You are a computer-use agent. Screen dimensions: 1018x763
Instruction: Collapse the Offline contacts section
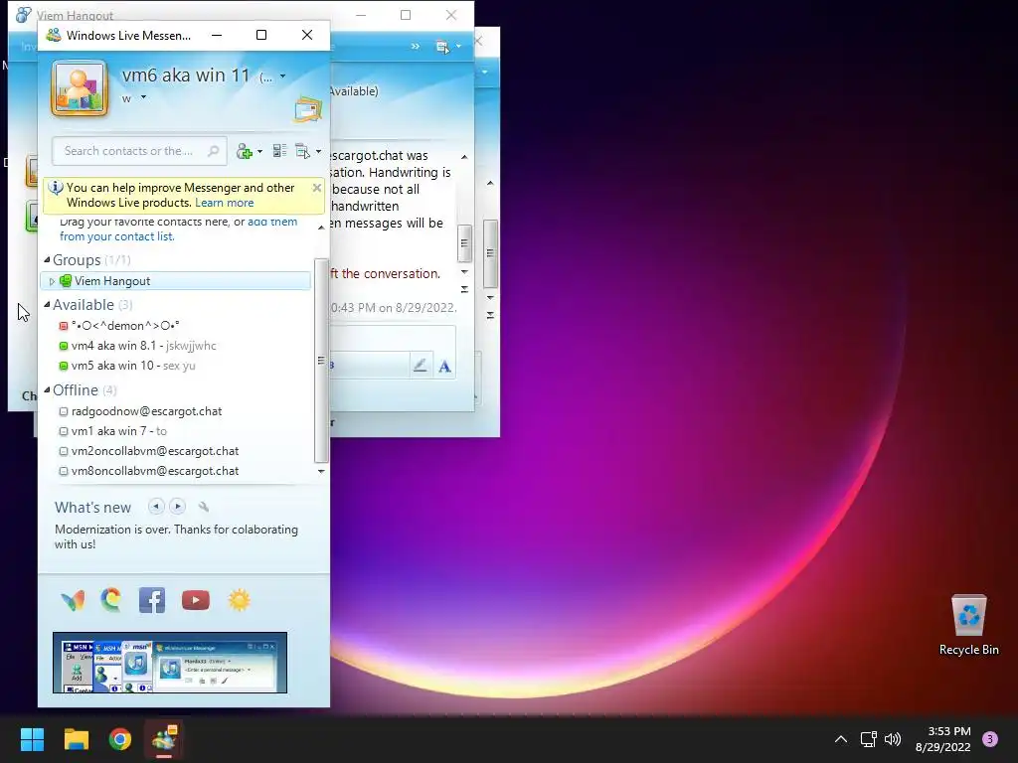(47, 389)
